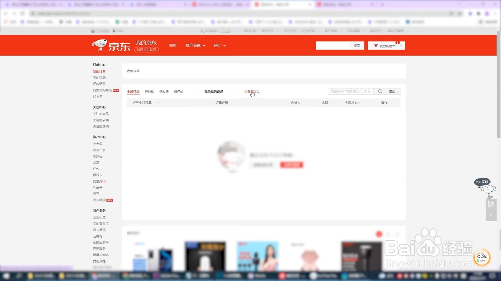Expand the 全部状态 status filter
This screenshot has height=281, width=501.
point(353,102)
